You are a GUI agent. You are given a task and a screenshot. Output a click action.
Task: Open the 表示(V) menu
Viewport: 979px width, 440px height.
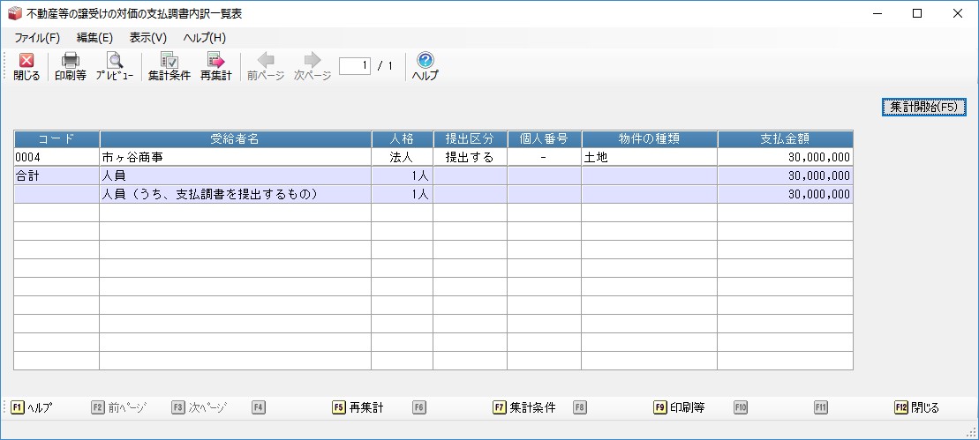click(147, 38)
